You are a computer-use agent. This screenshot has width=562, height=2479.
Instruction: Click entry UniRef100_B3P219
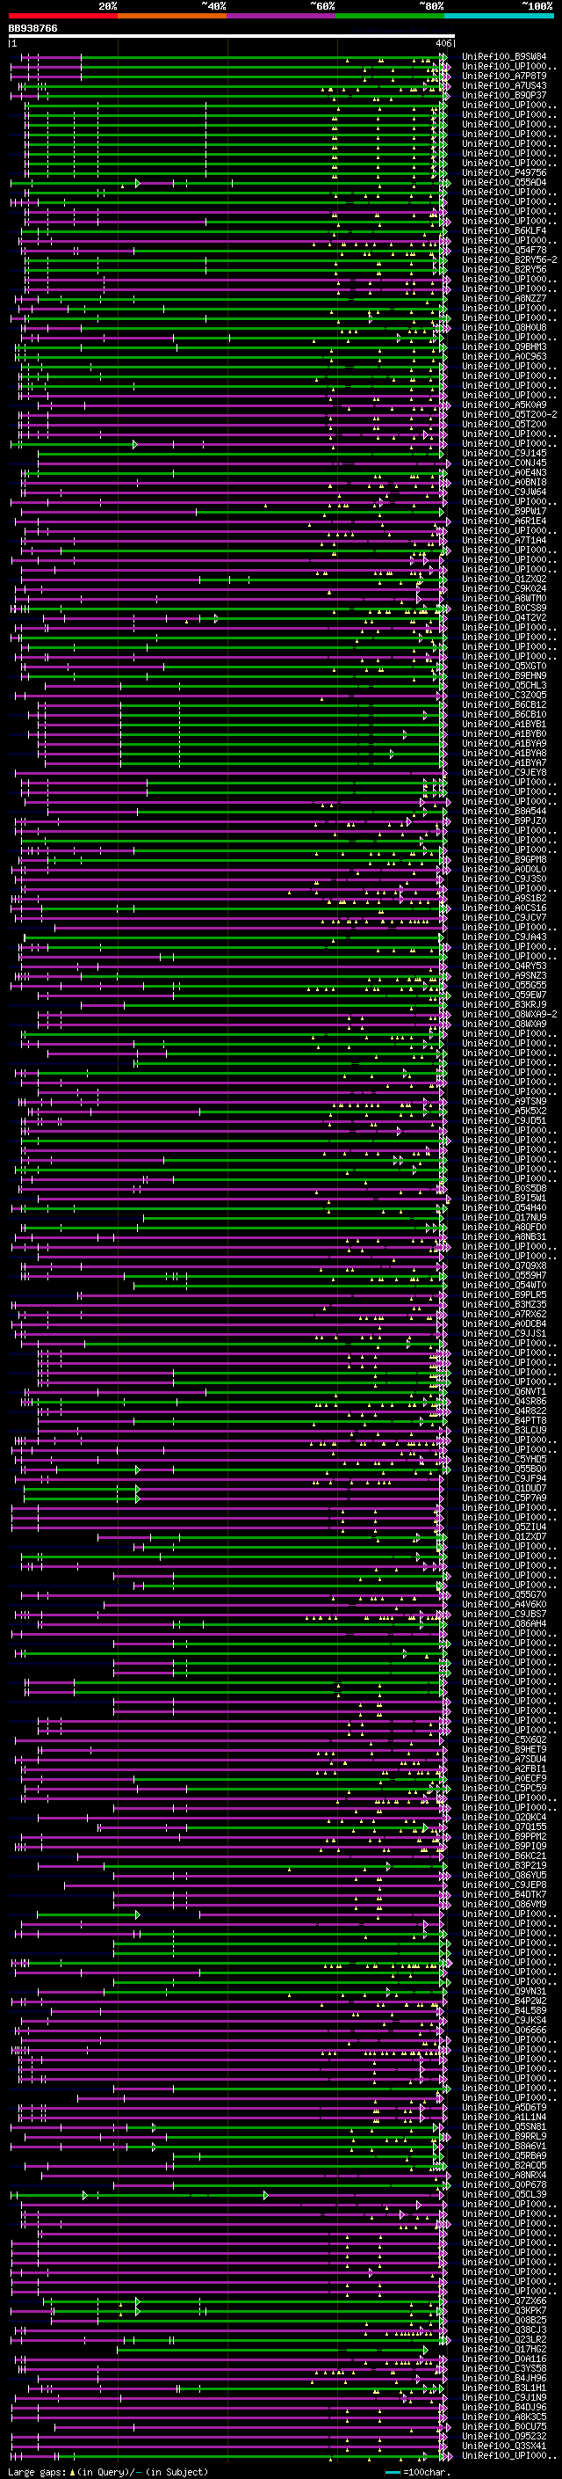[x=504, y=1865]
